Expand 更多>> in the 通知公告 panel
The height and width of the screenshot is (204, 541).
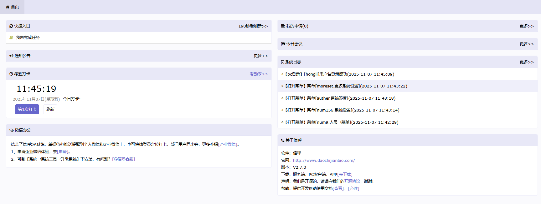[x=260, y=56]
